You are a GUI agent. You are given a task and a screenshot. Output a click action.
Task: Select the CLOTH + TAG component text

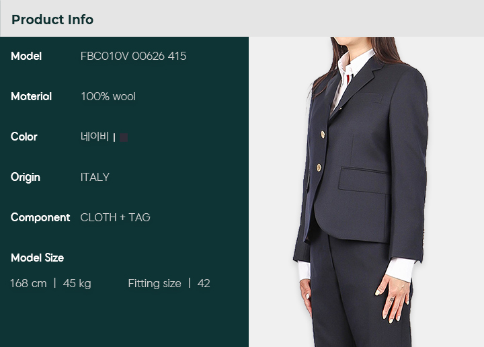pos(116,218)
